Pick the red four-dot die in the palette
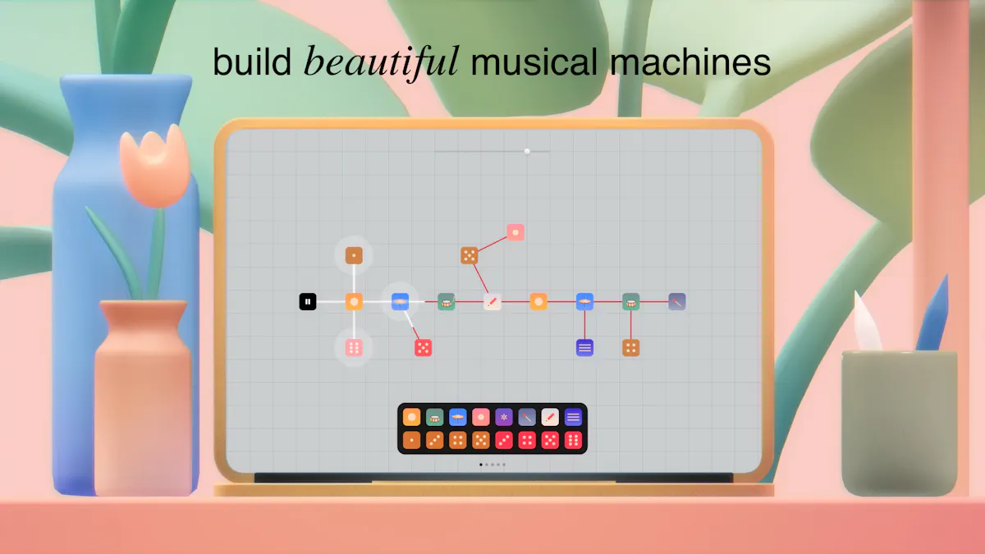 527,440
